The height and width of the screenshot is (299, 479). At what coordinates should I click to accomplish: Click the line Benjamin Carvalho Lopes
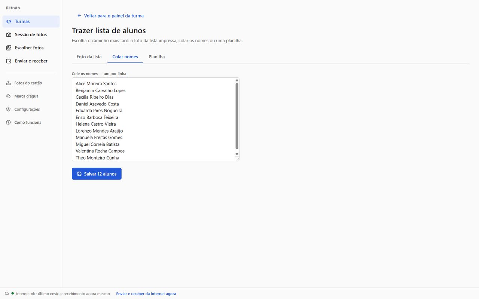[101, 90]
